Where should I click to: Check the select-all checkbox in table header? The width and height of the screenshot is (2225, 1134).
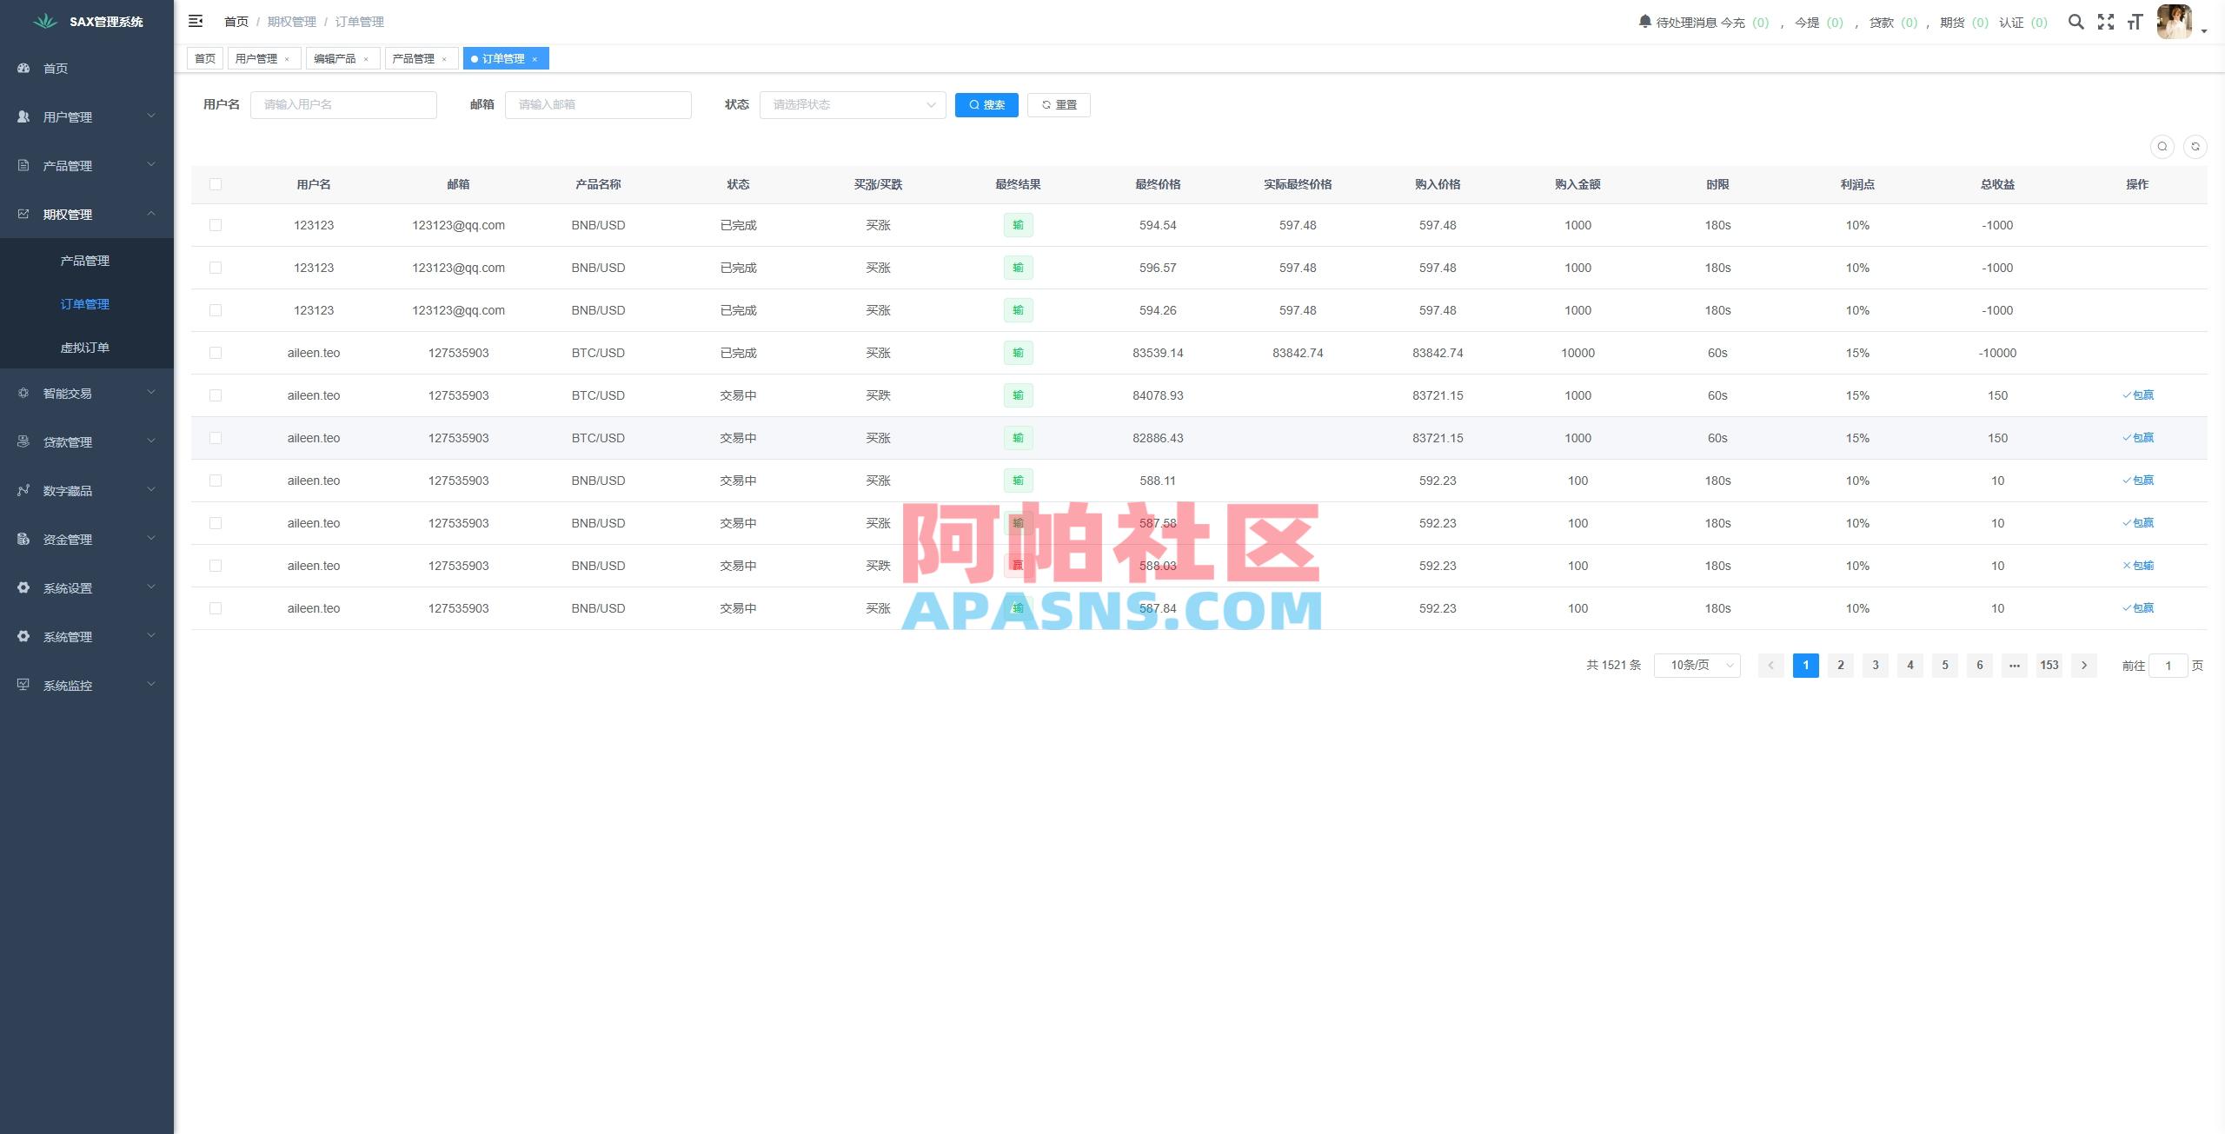click(216, 183)
